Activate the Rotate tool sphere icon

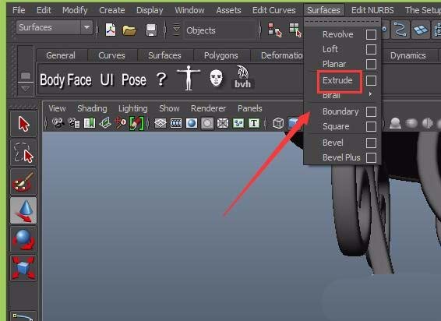pyautogui.click(x=23, y=239)
